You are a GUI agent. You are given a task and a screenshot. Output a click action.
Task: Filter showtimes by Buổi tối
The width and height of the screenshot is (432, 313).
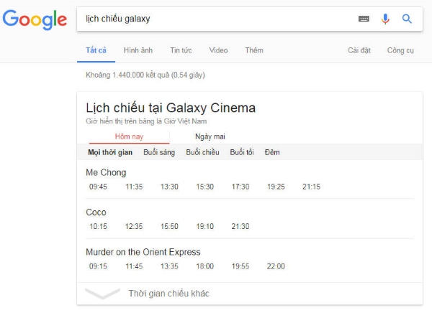(242, 152)
